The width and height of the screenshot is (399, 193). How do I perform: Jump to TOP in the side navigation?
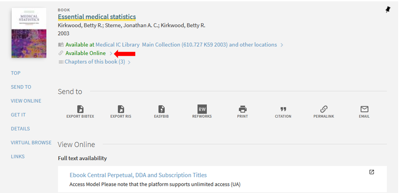15,73
